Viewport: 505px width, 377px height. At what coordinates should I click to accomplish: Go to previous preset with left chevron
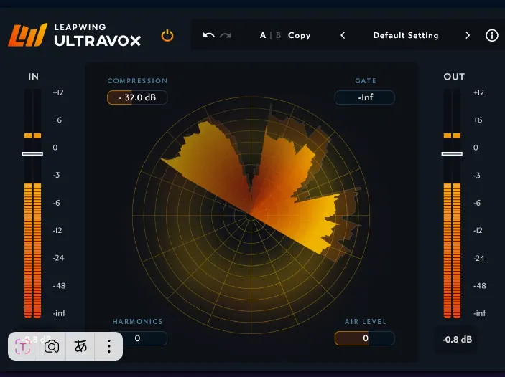coord(343,35)
